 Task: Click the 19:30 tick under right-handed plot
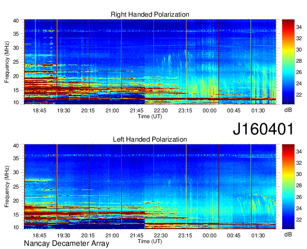[64, 111]
